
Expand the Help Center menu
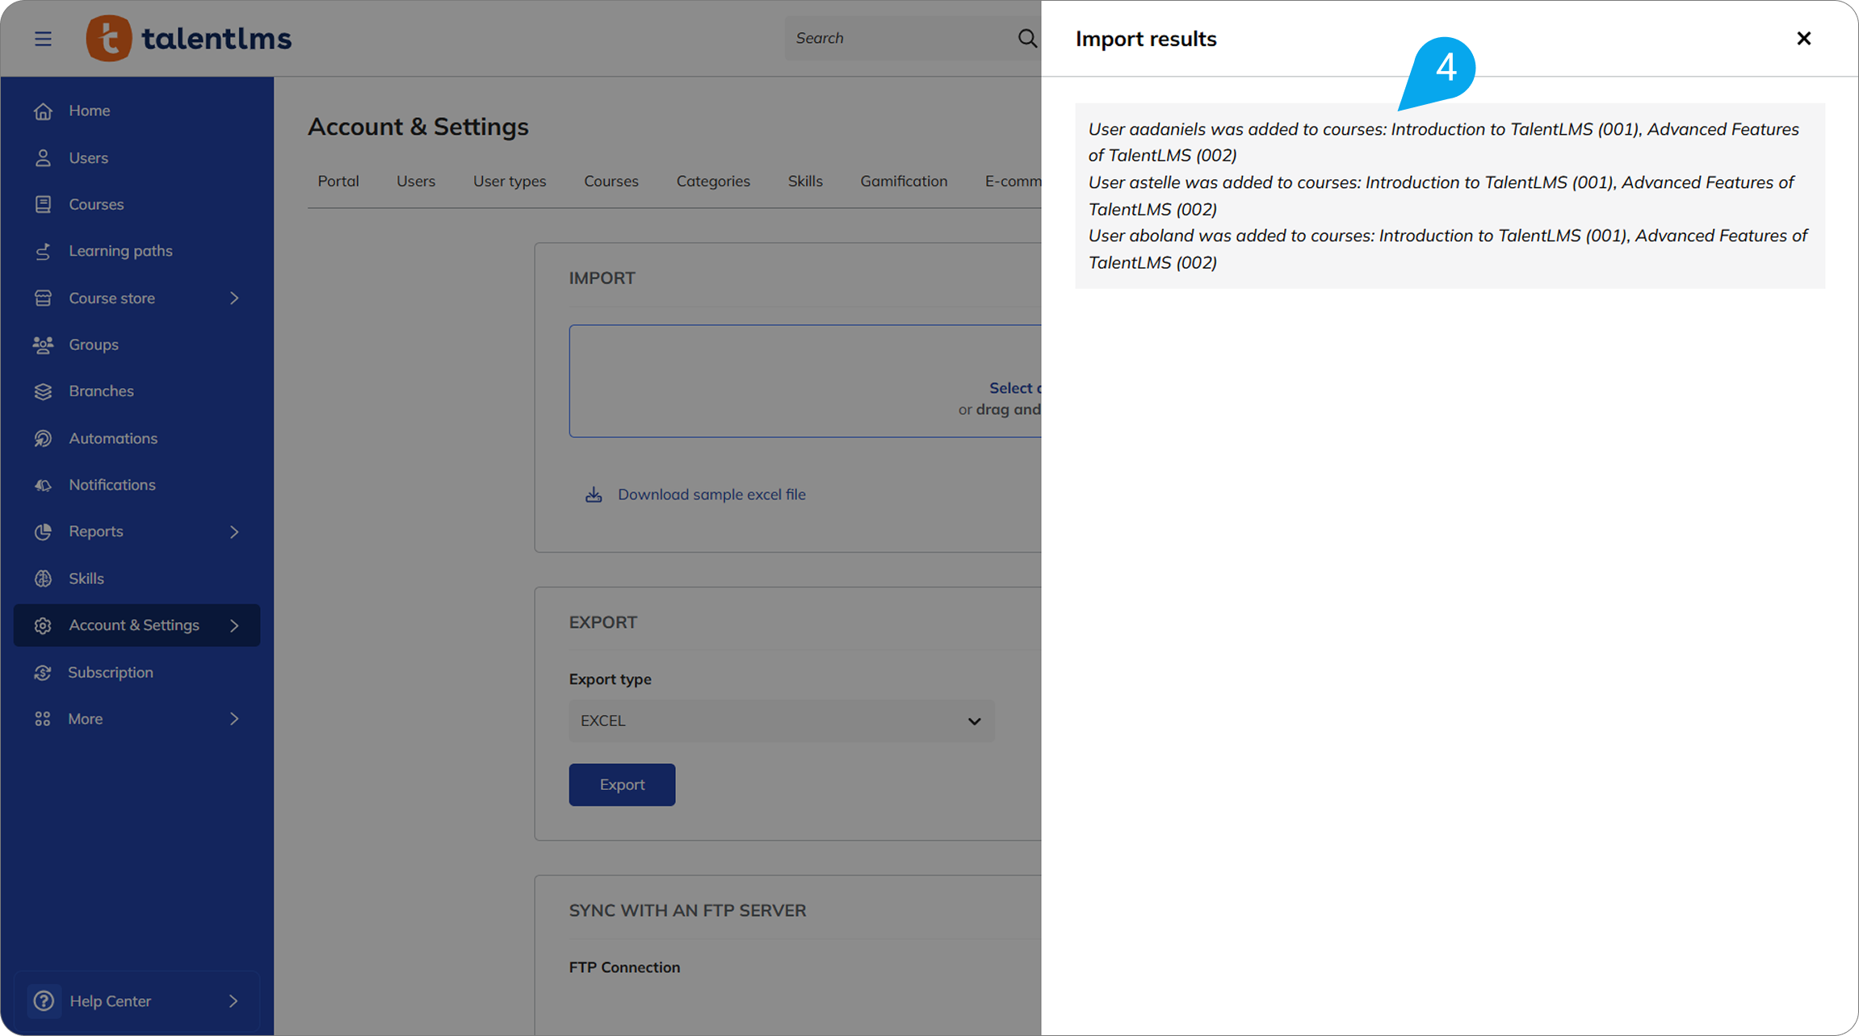pyautogui.click(x=233, y=1001)
